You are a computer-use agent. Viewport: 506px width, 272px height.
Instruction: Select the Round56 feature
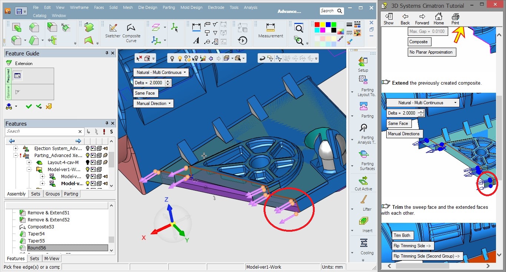pyautogui.click(x=67, y=248)
